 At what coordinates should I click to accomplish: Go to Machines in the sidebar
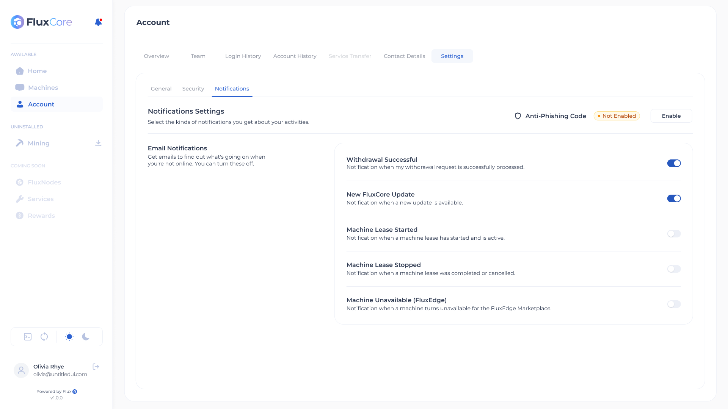56,87
